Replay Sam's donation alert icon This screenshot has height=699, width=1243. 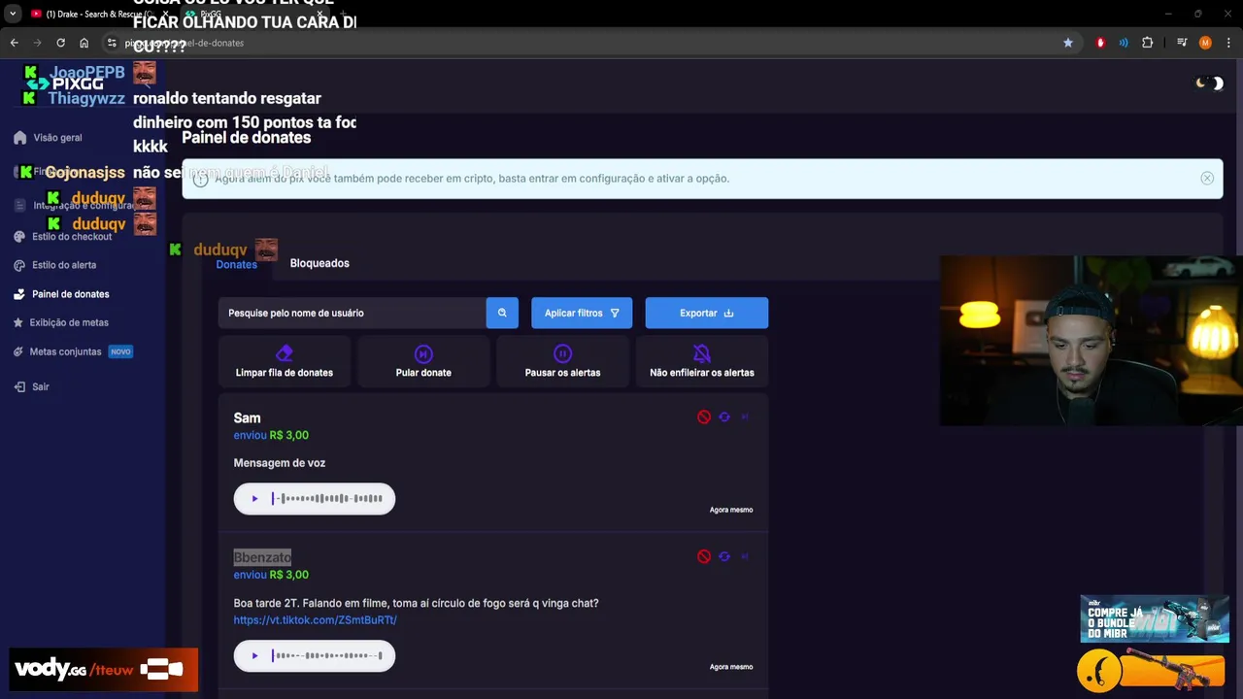pos(724,417)
